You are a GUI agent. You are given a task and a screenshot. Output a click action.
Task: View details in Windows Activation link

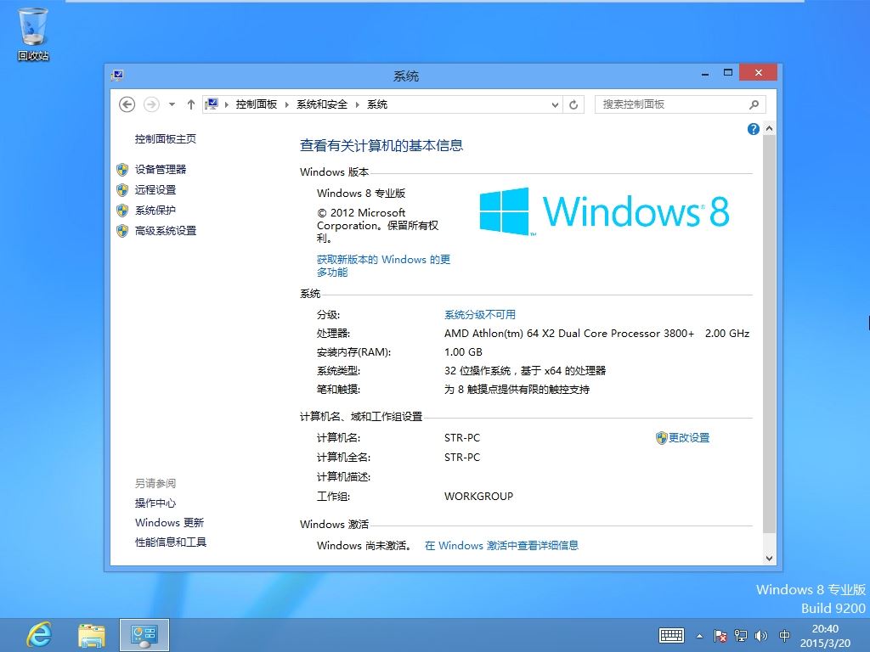click(x=501, y=546)
